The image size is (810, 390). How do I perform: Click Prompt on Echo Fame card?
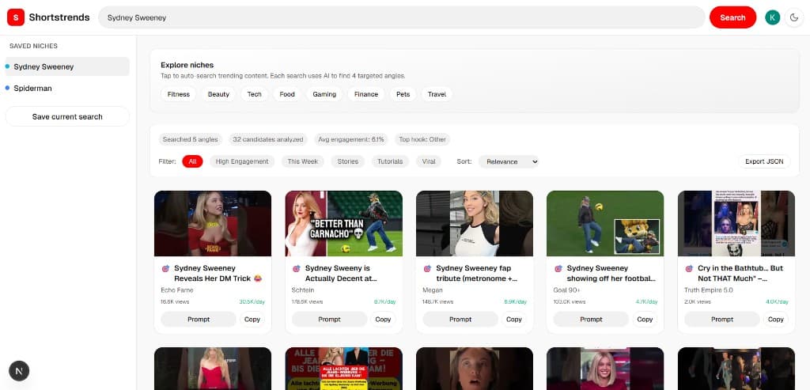tap(199, 320)
